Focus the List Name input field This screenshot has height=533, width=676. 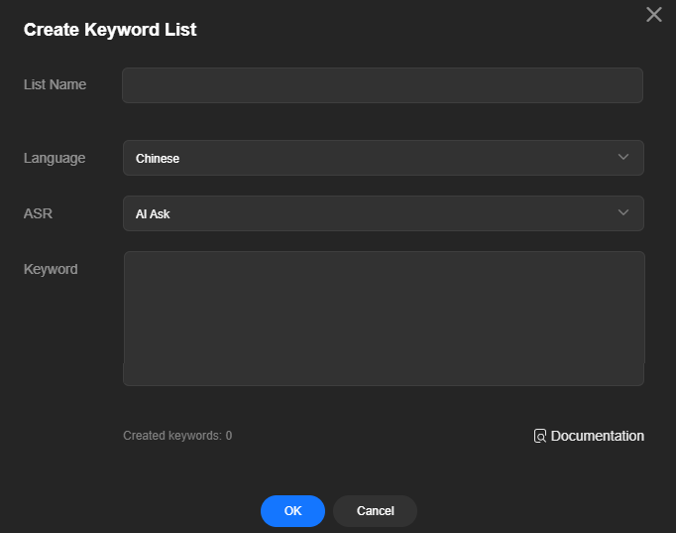tap(383, 85)
